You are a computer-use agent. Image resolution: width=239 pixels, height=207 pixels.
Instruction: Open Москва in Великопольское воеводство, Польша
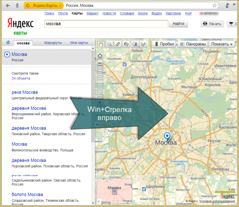pos(19,144)
